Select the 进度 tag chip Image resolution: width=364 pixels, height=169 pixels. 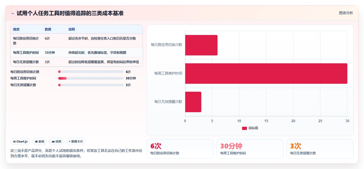[56, 141]
